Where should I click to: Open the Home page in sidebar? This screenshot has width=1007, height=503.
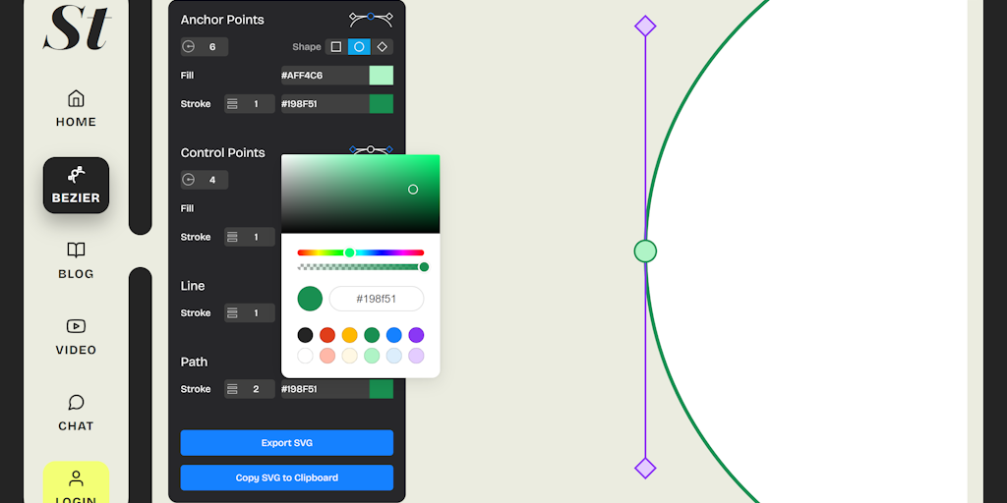[76, 108]
